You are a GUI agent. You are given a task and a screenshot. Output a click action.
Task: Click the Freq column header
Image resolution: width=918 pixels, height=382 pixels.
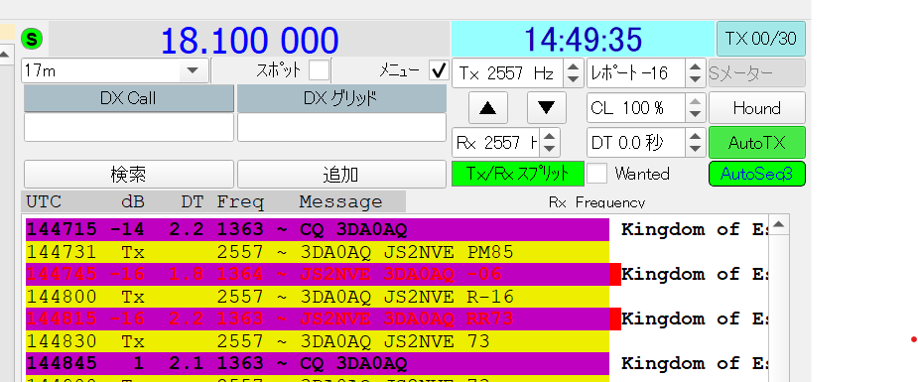coord(240,201)
